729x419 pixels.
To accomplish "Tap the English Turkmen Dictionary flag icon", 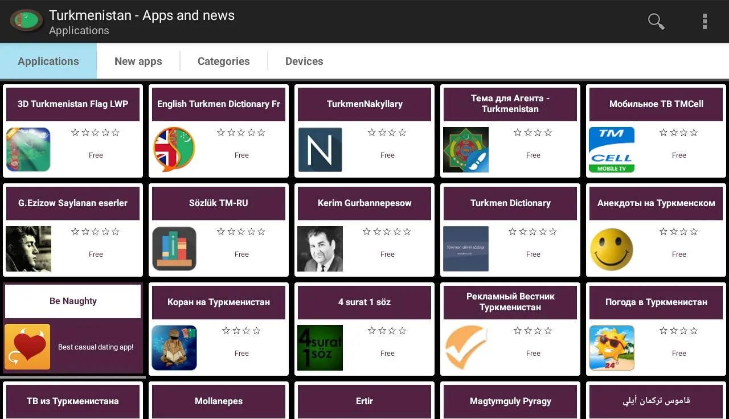I will pyautogui.click(x=174, y=150).
